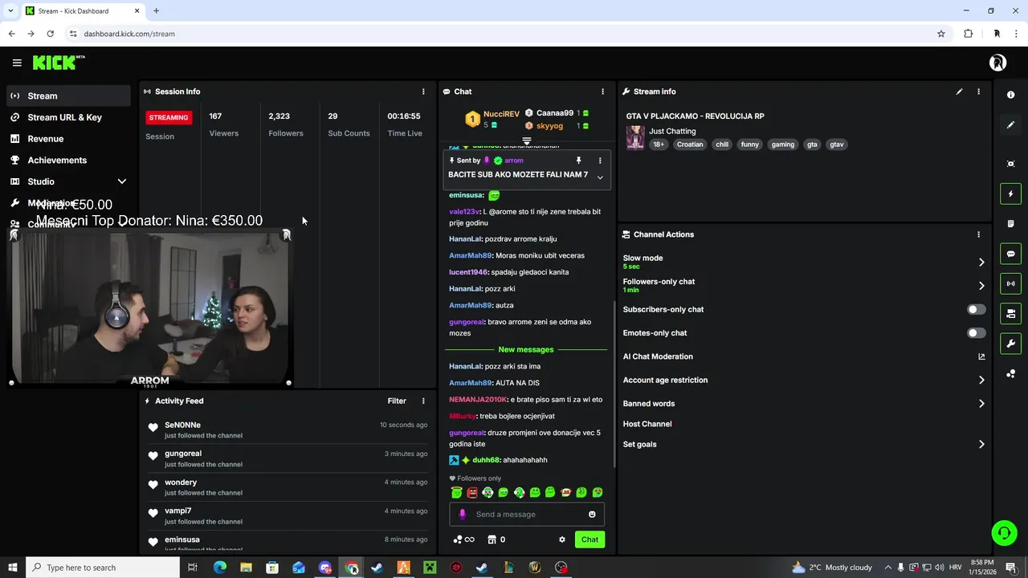Click Host Channel action
The image size is (1028, 578).
(x=647, y=424)
